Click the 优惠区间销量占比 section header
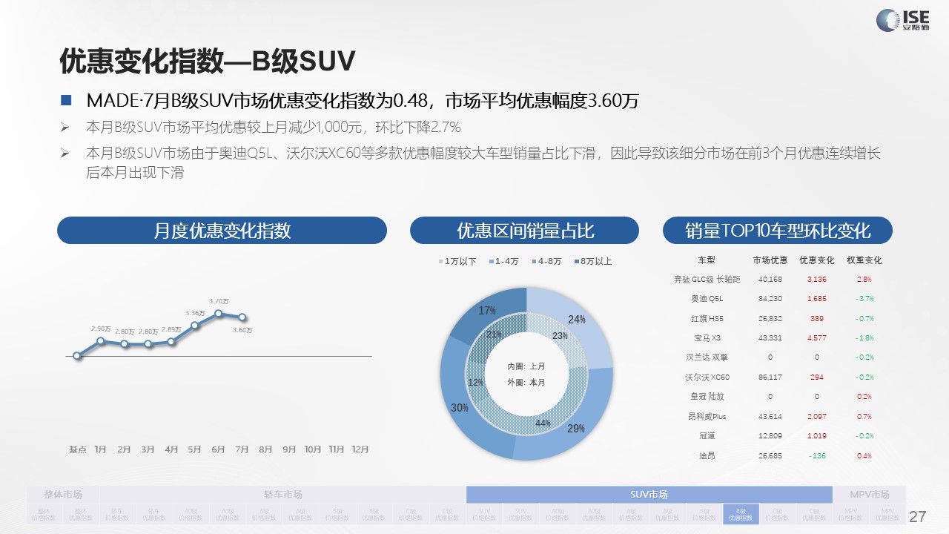The height and width of the screenshot is (534, 949). tap(524, 230)
